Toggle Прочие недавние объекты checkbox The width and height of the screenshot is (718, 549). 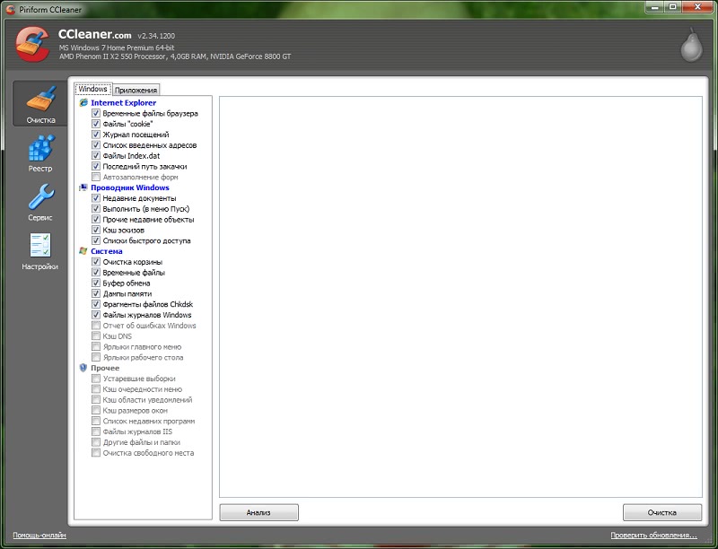(x=96, y=219)
